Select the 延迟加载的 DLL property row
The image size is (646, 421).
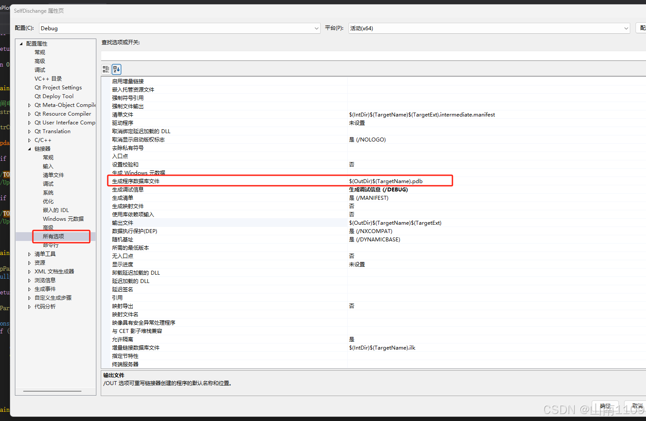pyautogui.click(x=373, y=281)
